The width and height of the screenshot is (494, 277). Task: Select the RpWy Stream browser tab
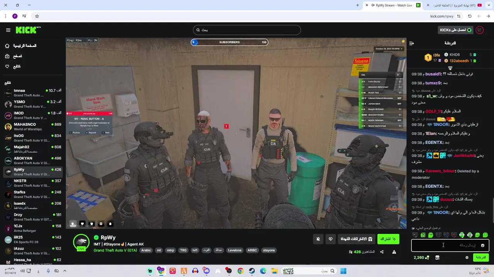click(394, 5)
